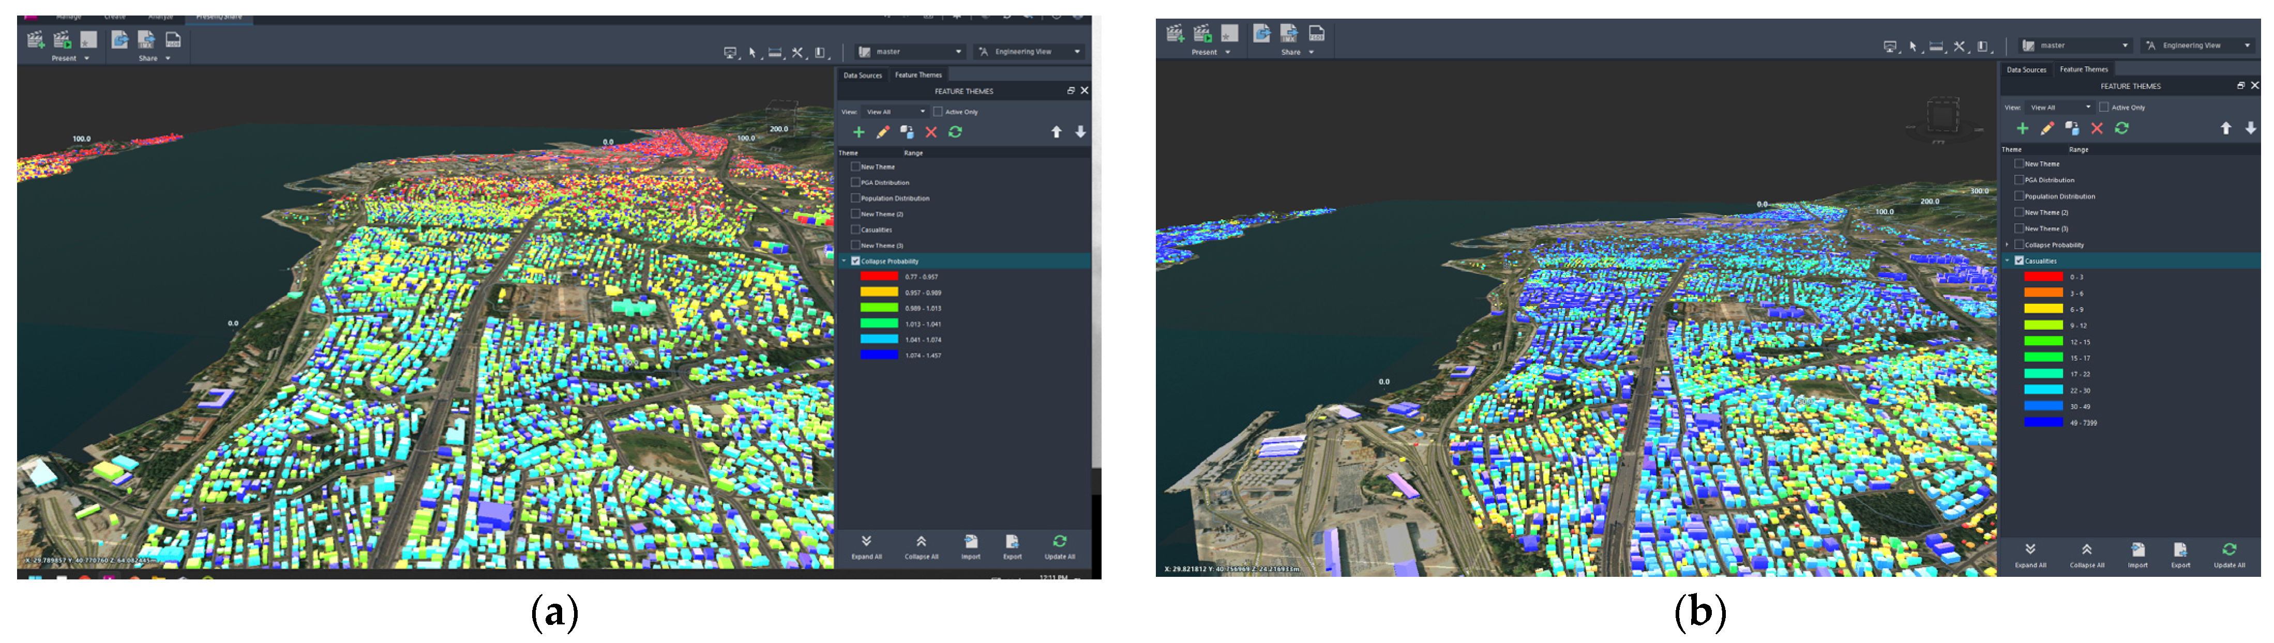
Task: Switch to Data Sources tab in left panel (a)
Action: [863, 76]
